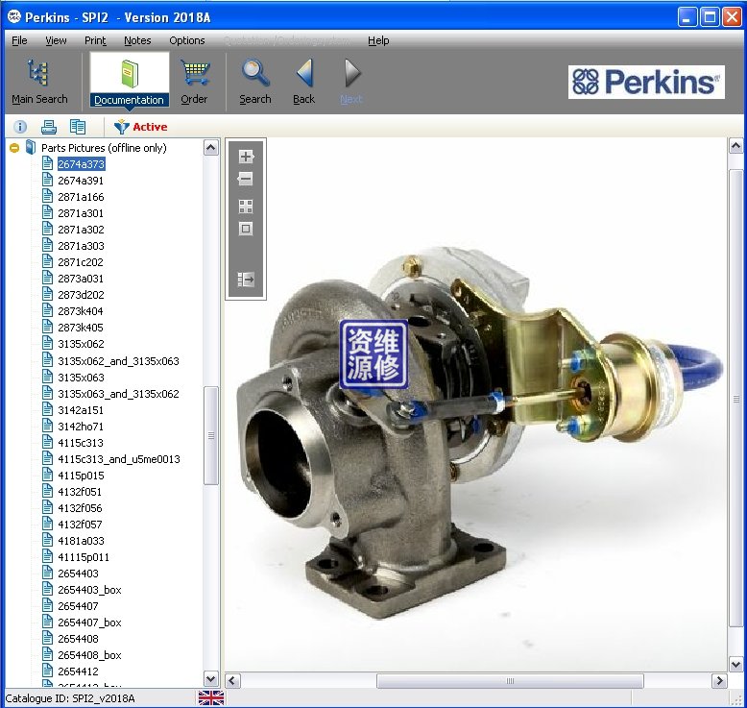Screen dimensions: 747x708
Task: Open the Notes menu
Action: pyautogui.click(x=137, y=40)
